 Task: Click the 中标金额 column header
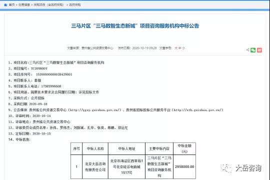tap(184, 148)
